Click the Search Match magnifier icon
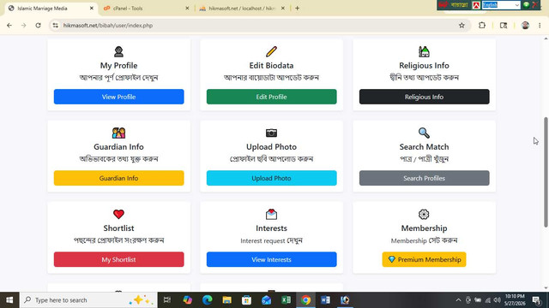549x308 pixels. coord(424,133)
